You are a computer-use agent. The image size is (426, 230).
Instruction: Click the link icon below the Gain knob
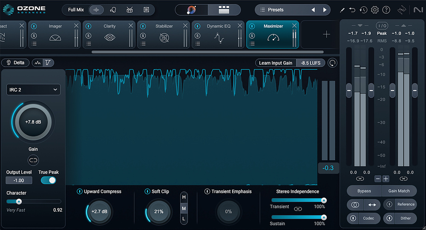33,160
